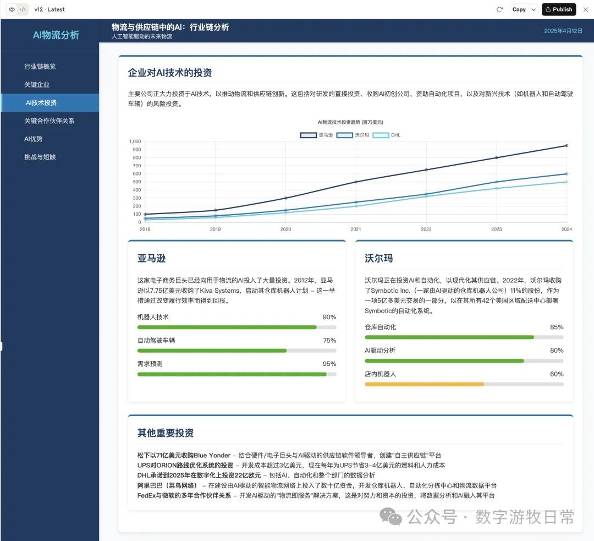Select 关键企业 sidebar item
This screenshot has width=594, height=541.
[x=37, y=85]
